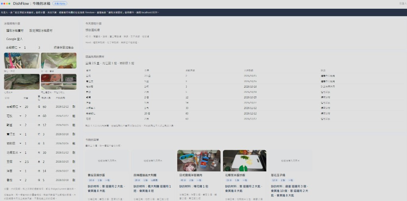
Task: Delete the row with quantity 20
Action: pyautogui.click(x=74, y=107)
